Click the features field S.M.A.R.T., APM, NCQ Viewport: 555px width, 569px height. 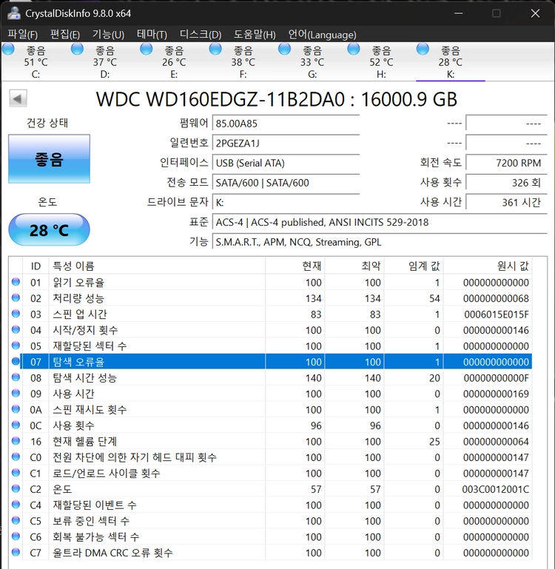click(380, 242)
